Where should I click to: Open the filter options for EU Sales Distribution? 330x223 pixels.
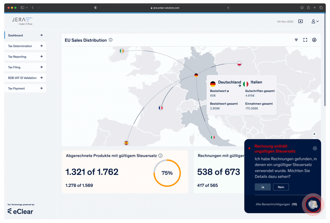[296, 40]
